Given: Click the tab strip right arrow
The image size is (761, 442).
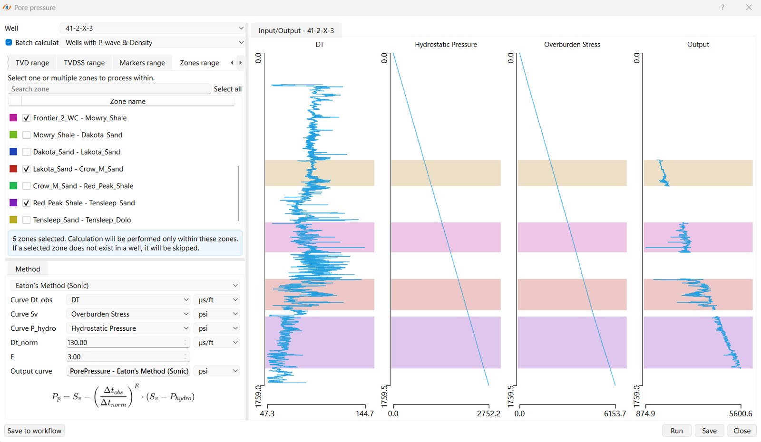Looking at the screenshot, I should pyautogui.click(x=240, y=63).
